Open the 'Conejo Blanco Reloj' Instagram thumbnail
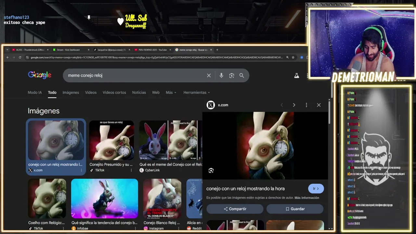 coord(162,198)
